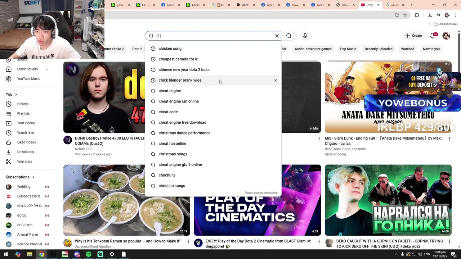Image resolution: width=461 pixels, height=259 pixels.
Task: Open Nebula CS2 channel link
Action: pyautogui.click(x=84, y=149)
